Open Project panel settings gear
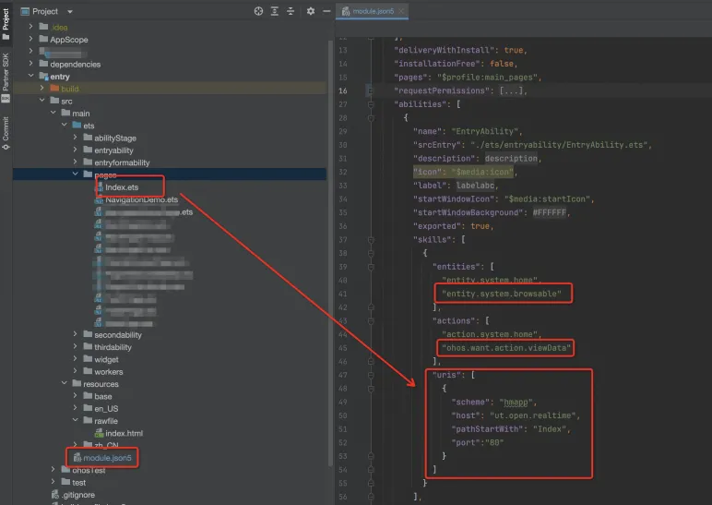Image resolution: width=712 pixels, height=505 pixels. (x=311, y=11)
